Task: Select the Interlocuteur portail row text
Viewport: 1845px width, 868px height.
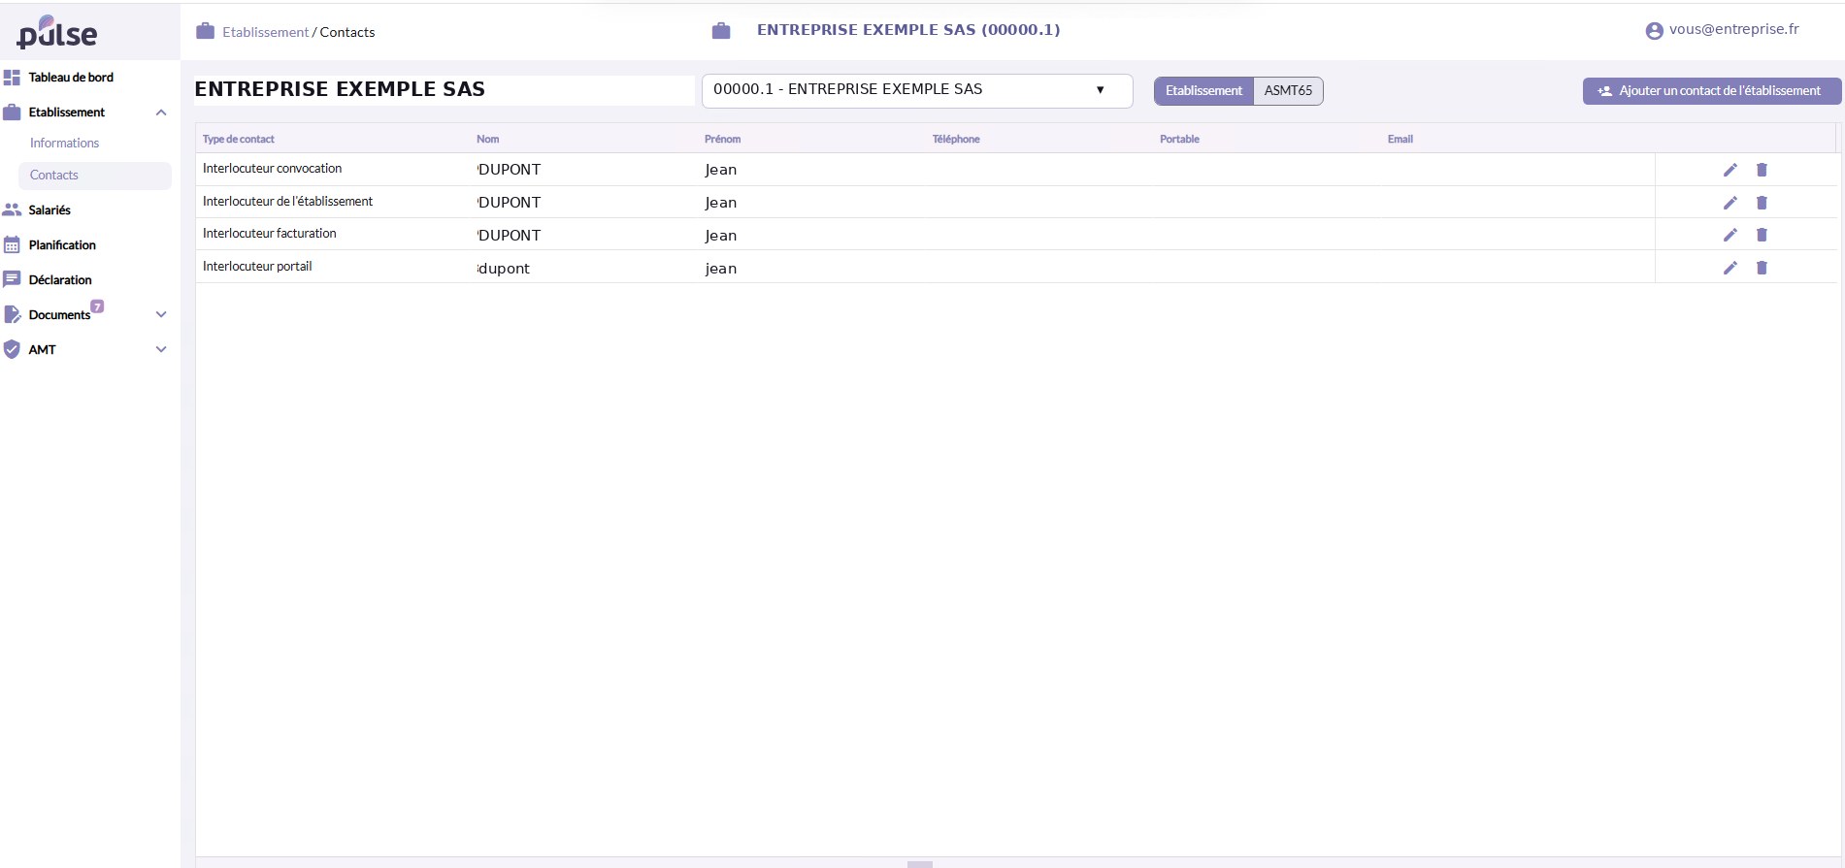Action: (x=257, y=266)
